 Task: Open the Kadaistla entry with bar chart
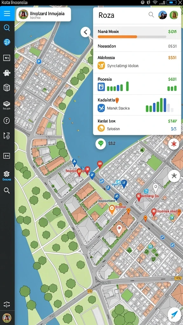point(137,105)
